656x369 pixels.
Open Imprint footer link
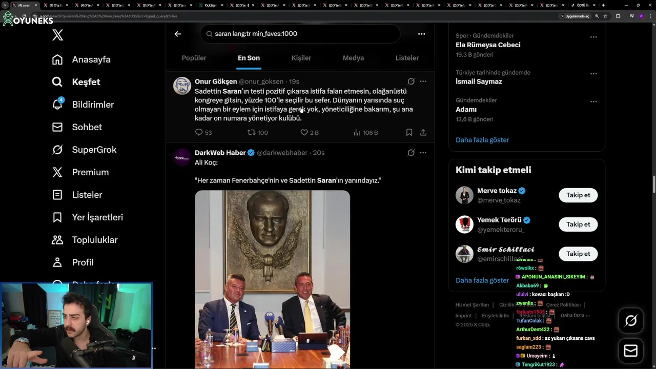coord(463,316)
